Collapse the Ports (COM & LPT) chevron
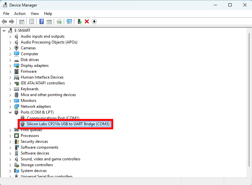This screenshot has width=252, height=185. [x=10, y=112]
